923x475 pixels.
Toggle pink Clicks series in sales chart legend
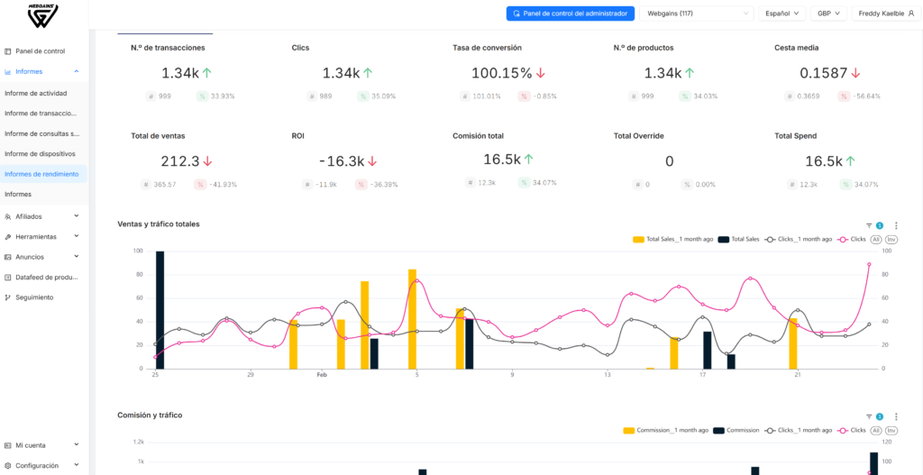coord(852,240)
